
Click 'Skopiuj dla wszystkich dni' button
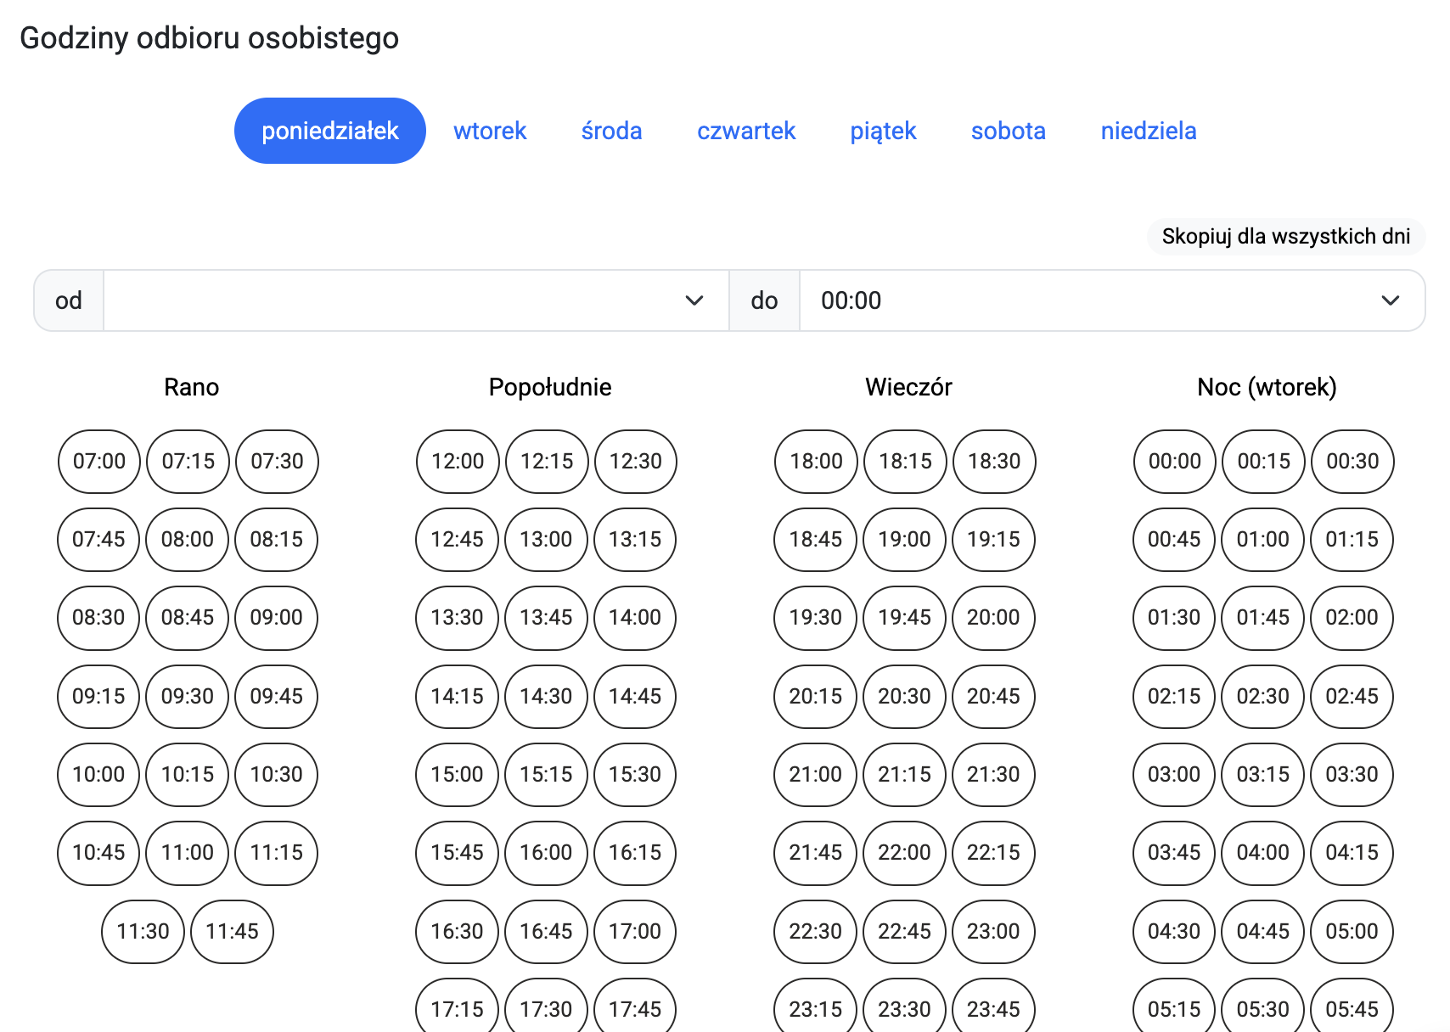(1285, 236)
